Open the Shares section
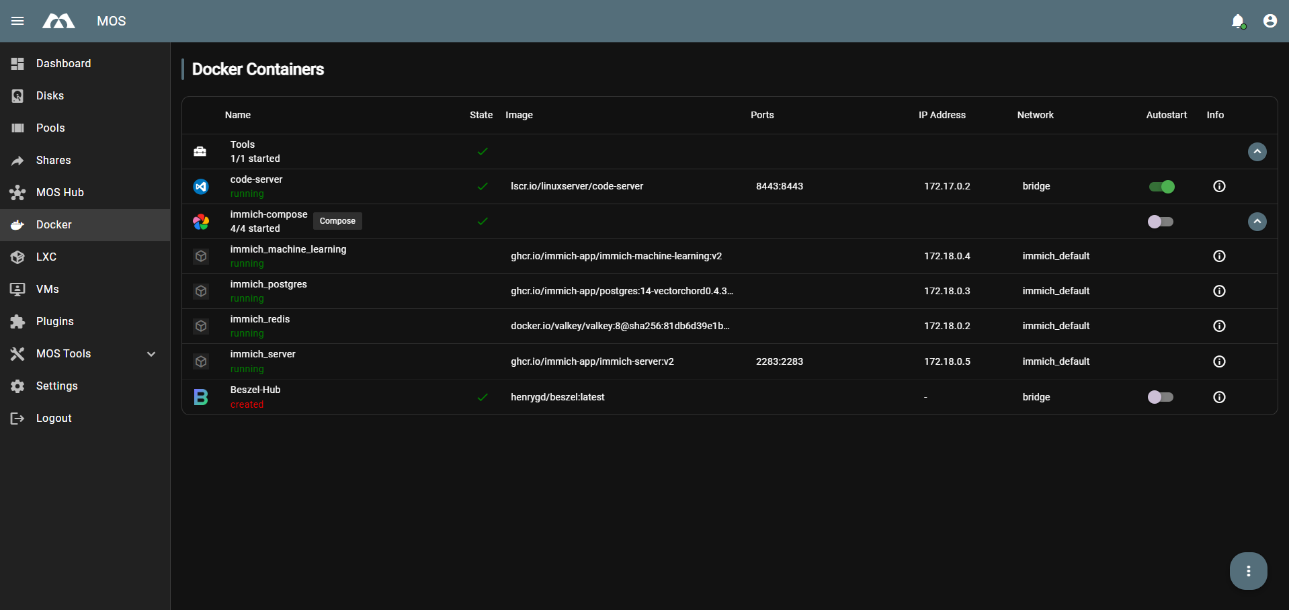This screenshot has height=610, width=1289. click(53, 160)
